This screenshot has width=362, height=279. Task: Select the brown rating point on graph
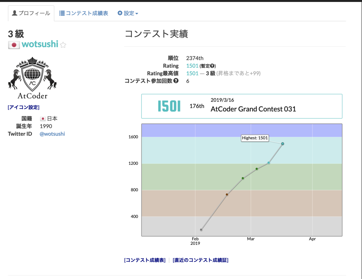(227, 194)
